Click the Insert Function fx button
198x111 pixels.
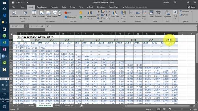tap(42, 26)
